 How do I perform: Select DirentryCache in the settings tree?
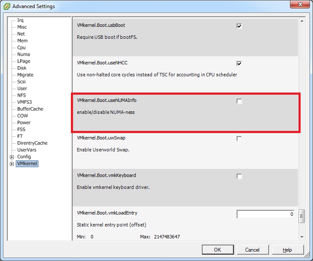32,143
